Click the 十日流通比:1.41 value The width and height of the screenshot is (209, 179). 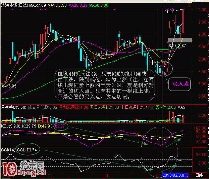(x=135, y=107)
